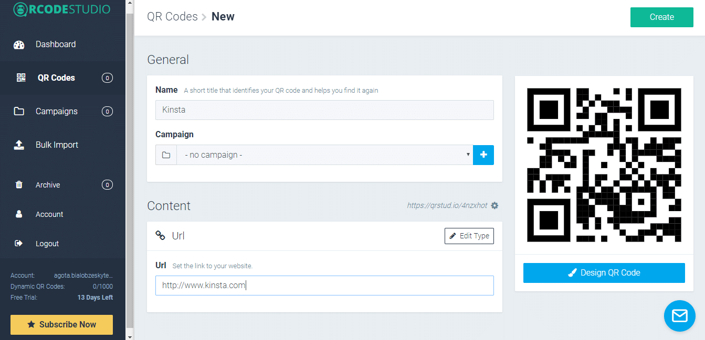Open the mail chat bubble icon
Screen dimensions: 705x340
click(x=679, y=316)
